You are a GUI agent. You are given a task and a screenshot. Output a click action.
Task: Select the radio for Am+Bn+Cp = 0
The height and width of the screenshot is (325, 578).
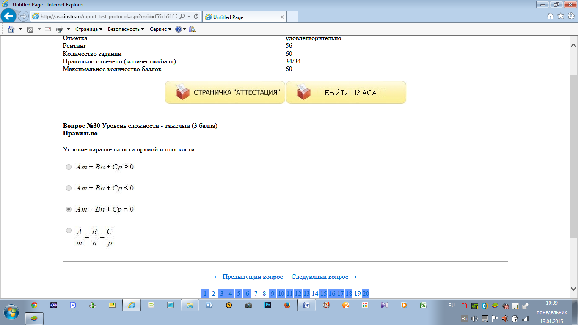pyautogui.click(x=69, y=209)
